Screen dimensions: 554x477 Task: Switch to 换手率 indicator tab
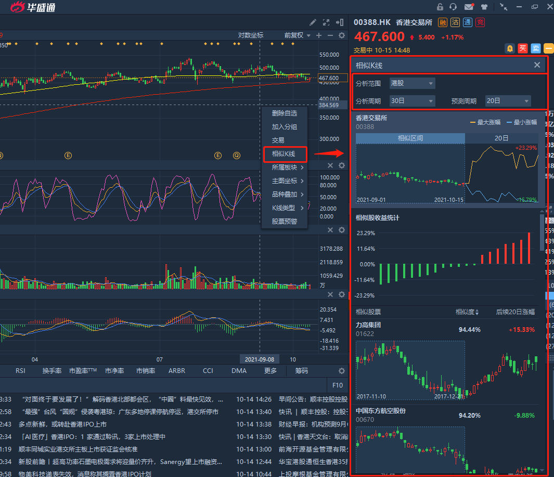52,371
